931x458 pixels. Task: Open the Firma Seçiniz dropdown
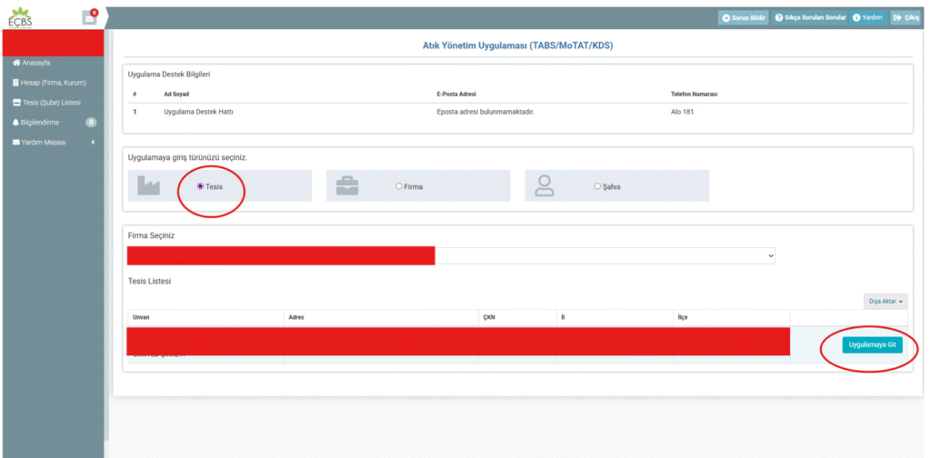click(605, 256)
